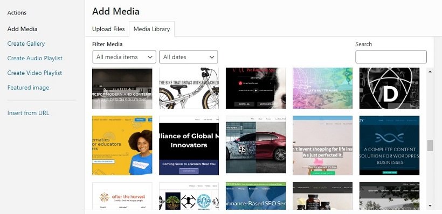Expand the All media items dropdown
The height and width of the screenshot is (214, 442).
click(125, 57)
